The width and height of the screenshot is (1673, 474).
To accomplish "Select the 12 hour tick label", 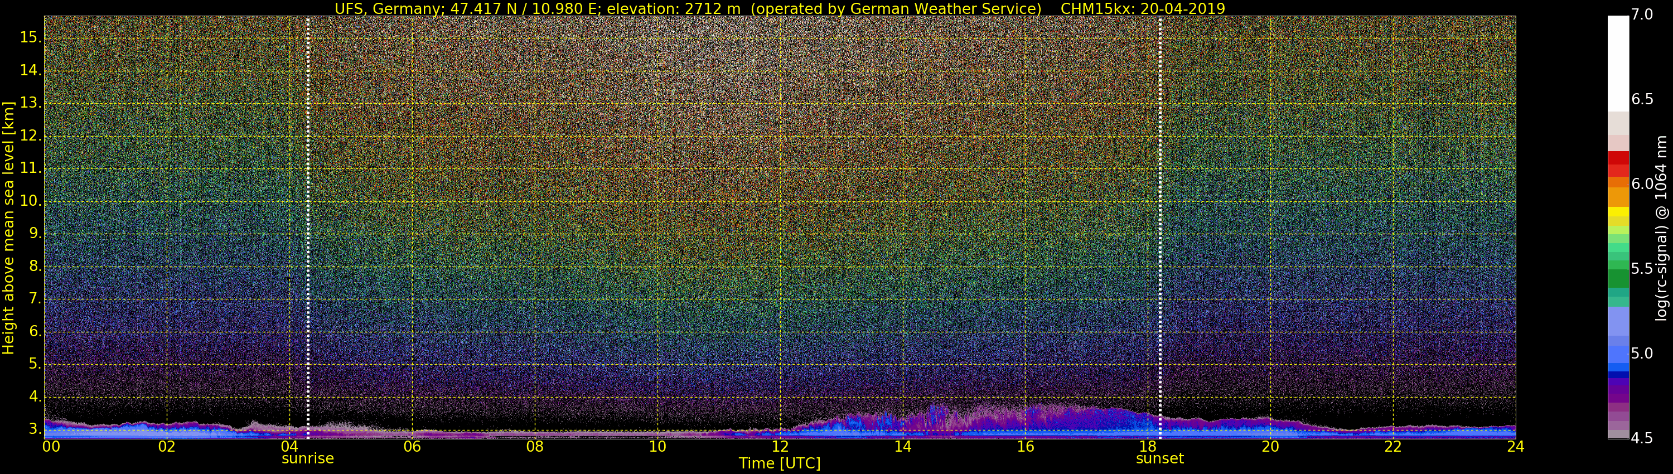I will click(780, 446).
